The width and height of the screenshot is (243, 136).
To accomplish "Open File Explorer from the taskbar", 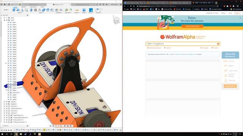I will click(x=21, y=134).
